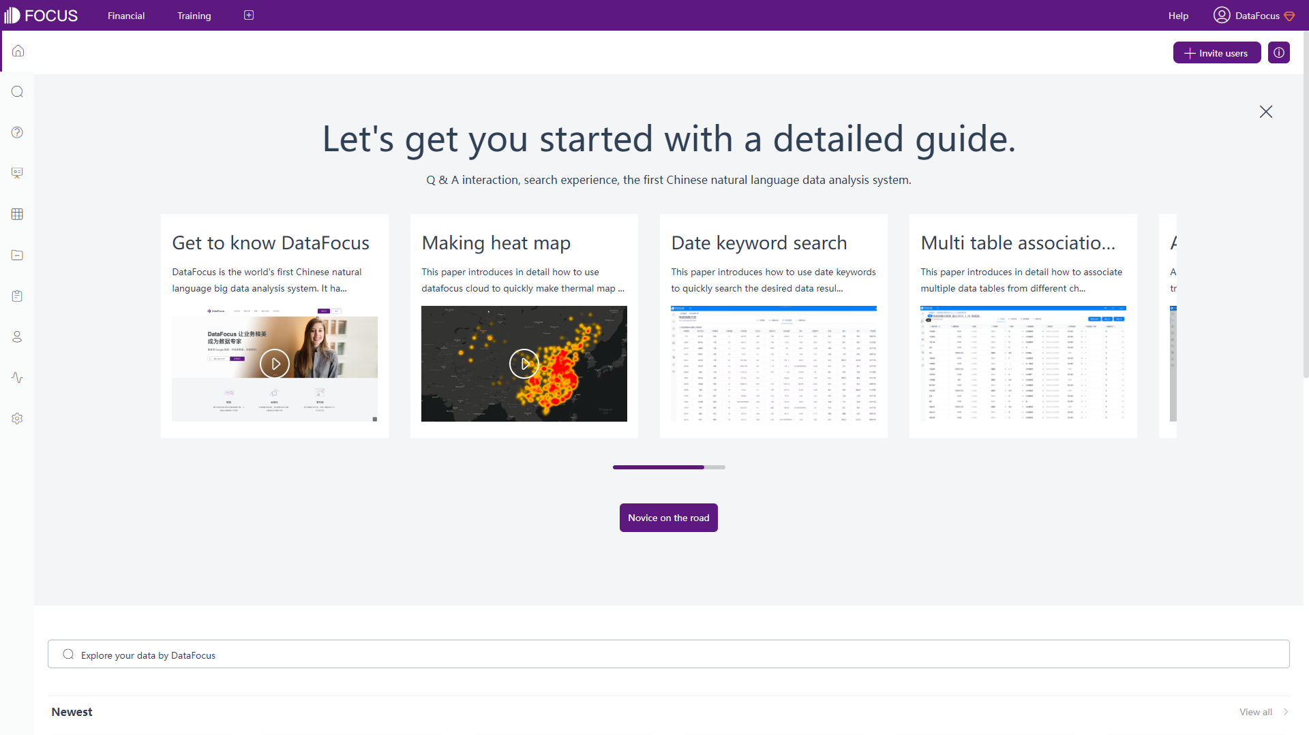Open the clipboard tasks sidebar icon

point(18,296)
